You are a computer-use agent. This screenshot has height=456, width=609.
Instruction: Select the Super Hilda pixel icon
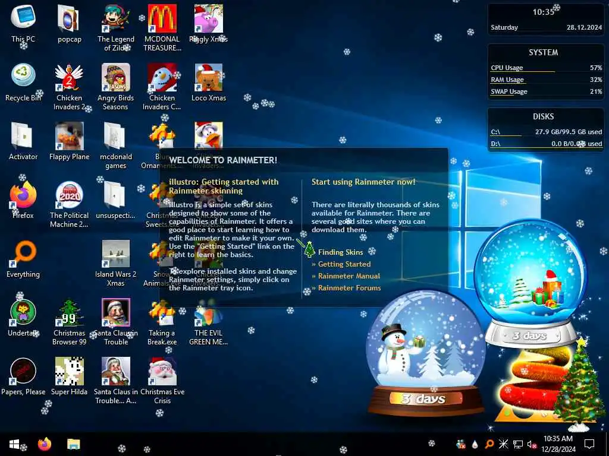(x=69, y=377)
